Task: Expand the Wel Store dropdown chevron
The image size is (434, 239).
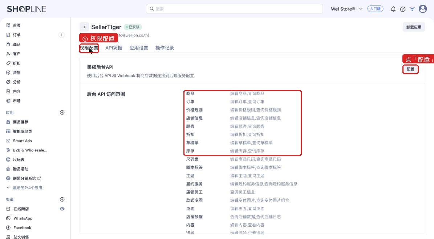Action: click(361, 9)
